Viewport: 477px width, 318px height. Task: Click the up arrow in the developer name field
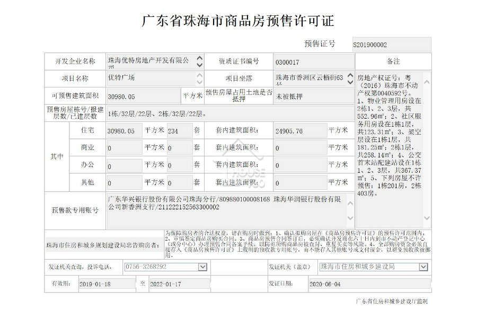pyautogui.click(x=200, y=58)
